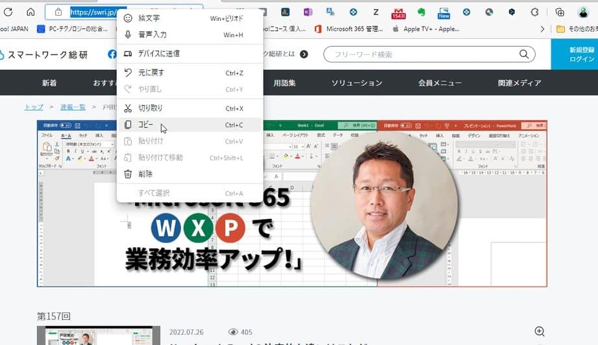The width and height of the screenshot is (598, 345).
Task: Click the Facebook icon in site header
Action: pyautogui.click(x=112, y=55)
